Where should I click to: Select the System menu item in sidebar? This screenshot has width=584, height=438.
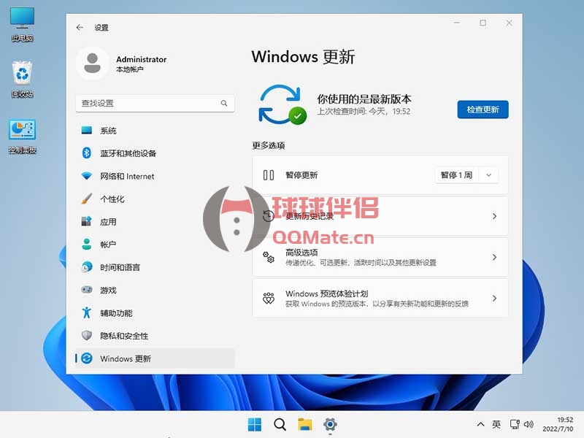[x=108, y=131]
